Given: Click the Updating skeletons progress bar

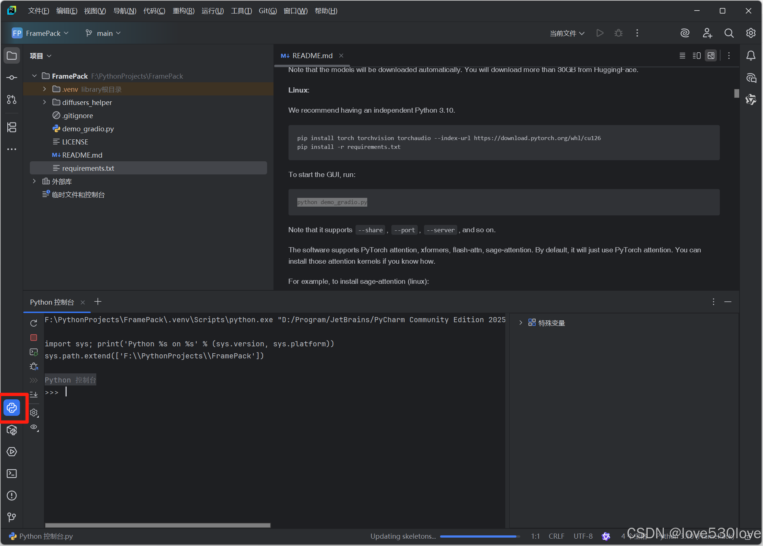Looking at the screenshot, I should (480, 536).
